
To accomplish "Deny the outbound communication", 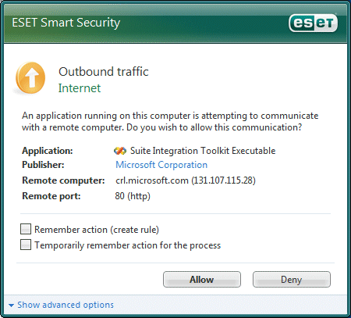I will (x=292, y=280).
